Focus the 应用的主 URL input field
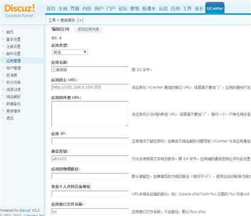This screenshot has height=216, width=251. click(90, 87)
